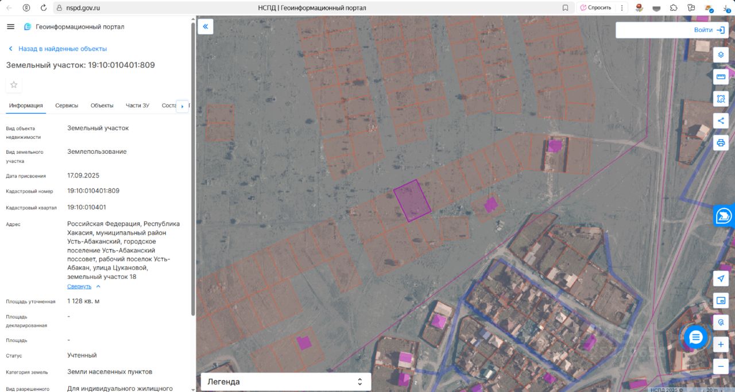Switch to the Сервисы tab
The width and height of the screenshot is (735, 392).
pos(67,106)
